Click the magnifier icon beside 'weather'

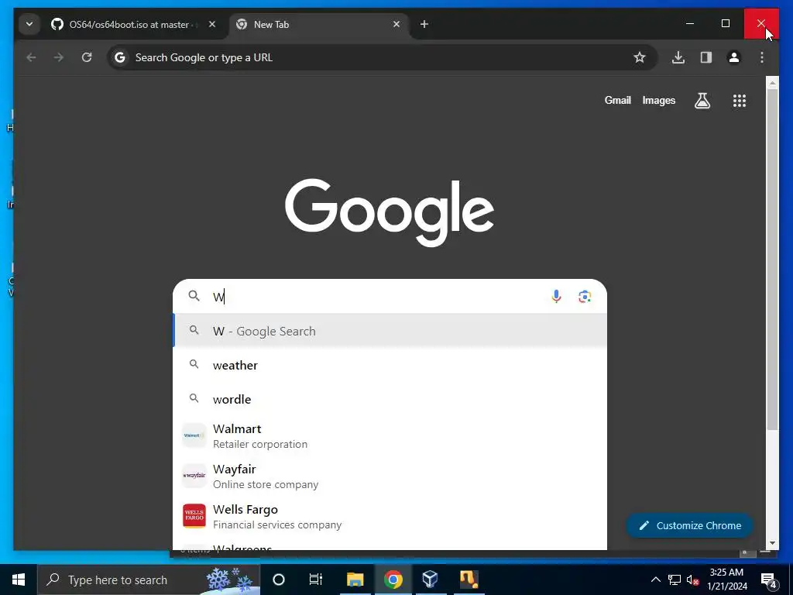pyautogui.click(x=194, y=364)
